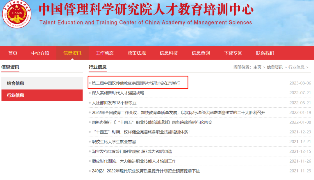Viewport: 314px width, 180px height.
Task: Click the 信息资讯 sidebar heading
Action: (x=10, y=67)
